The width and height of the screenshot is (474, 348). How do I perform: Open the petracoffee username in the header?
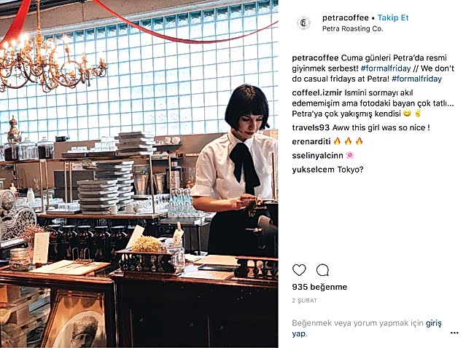pyautogui.click(x=346, y=17)
